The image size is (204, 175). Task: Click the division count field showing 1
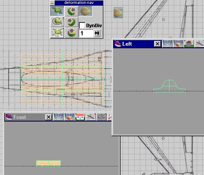point(86,33)
